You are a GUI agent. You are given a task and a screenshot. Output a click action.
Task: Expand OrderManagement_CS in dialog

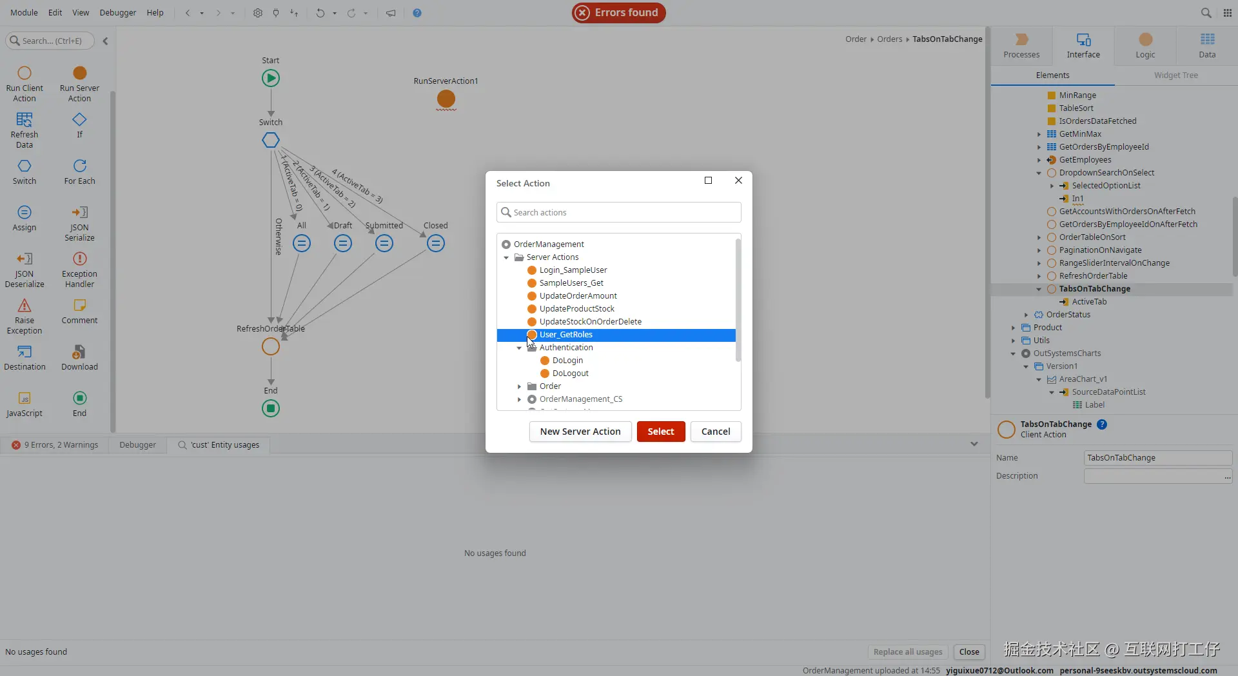[519, 399]
